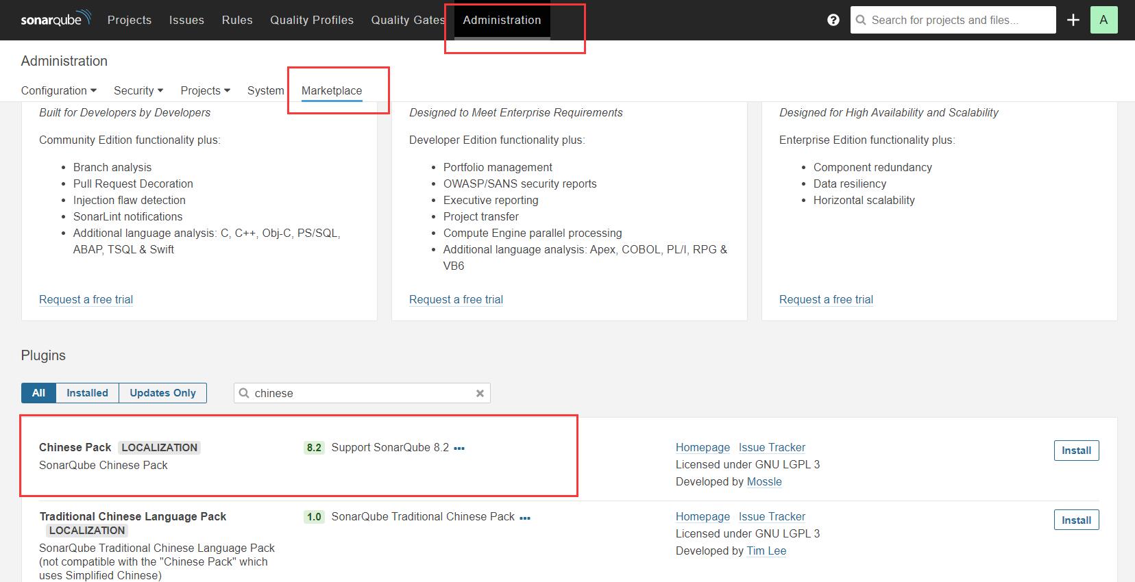Clear the plugin search field with X
The width and height of the screenshot is (1135, 582).
point(480,393)
